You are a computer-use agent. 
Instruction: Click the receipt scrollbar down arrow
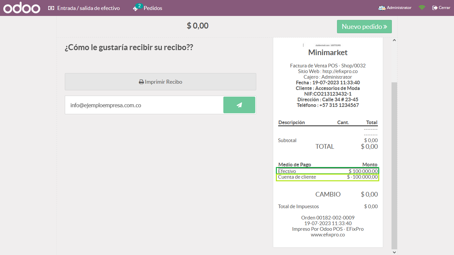point(394,252)
